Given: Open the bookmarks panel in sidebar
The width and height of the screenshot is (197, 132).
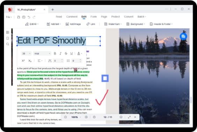Looking at the screenshot, I should [8, 38].
